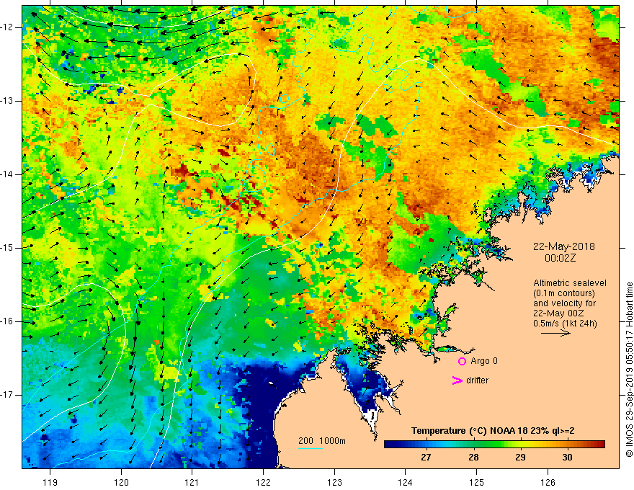The image size is (634, 490).
Task: Click the cyan 200m depth contour legend line
Action: point(310,448)
